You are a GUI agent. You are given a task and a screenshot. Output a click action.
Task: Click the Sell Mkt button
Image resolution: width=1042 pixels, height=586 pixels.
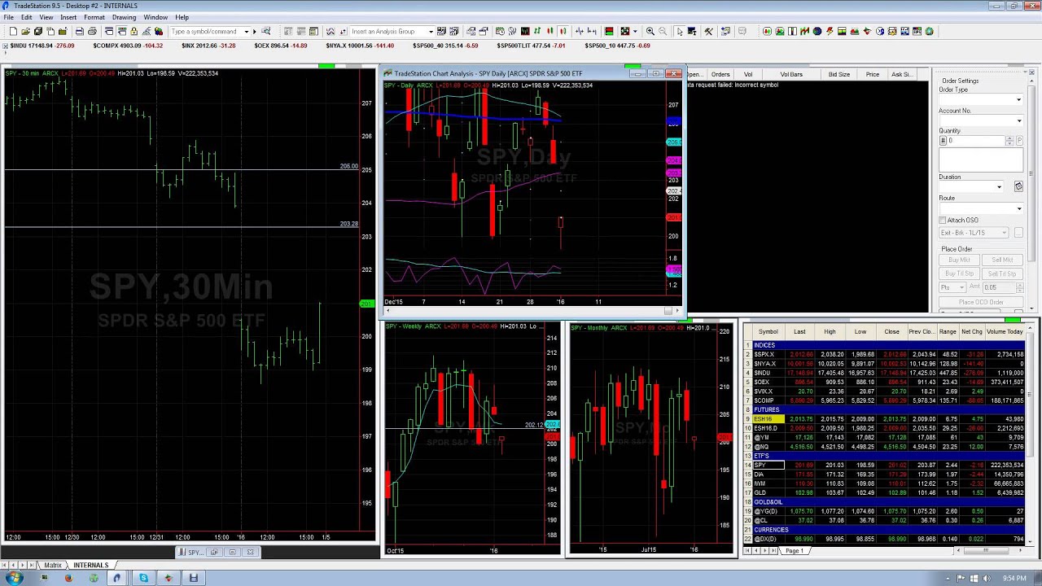(1003, 260)
